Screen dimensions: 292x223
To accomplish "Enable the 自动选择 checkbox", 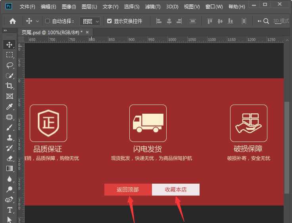I will (48, 21).
